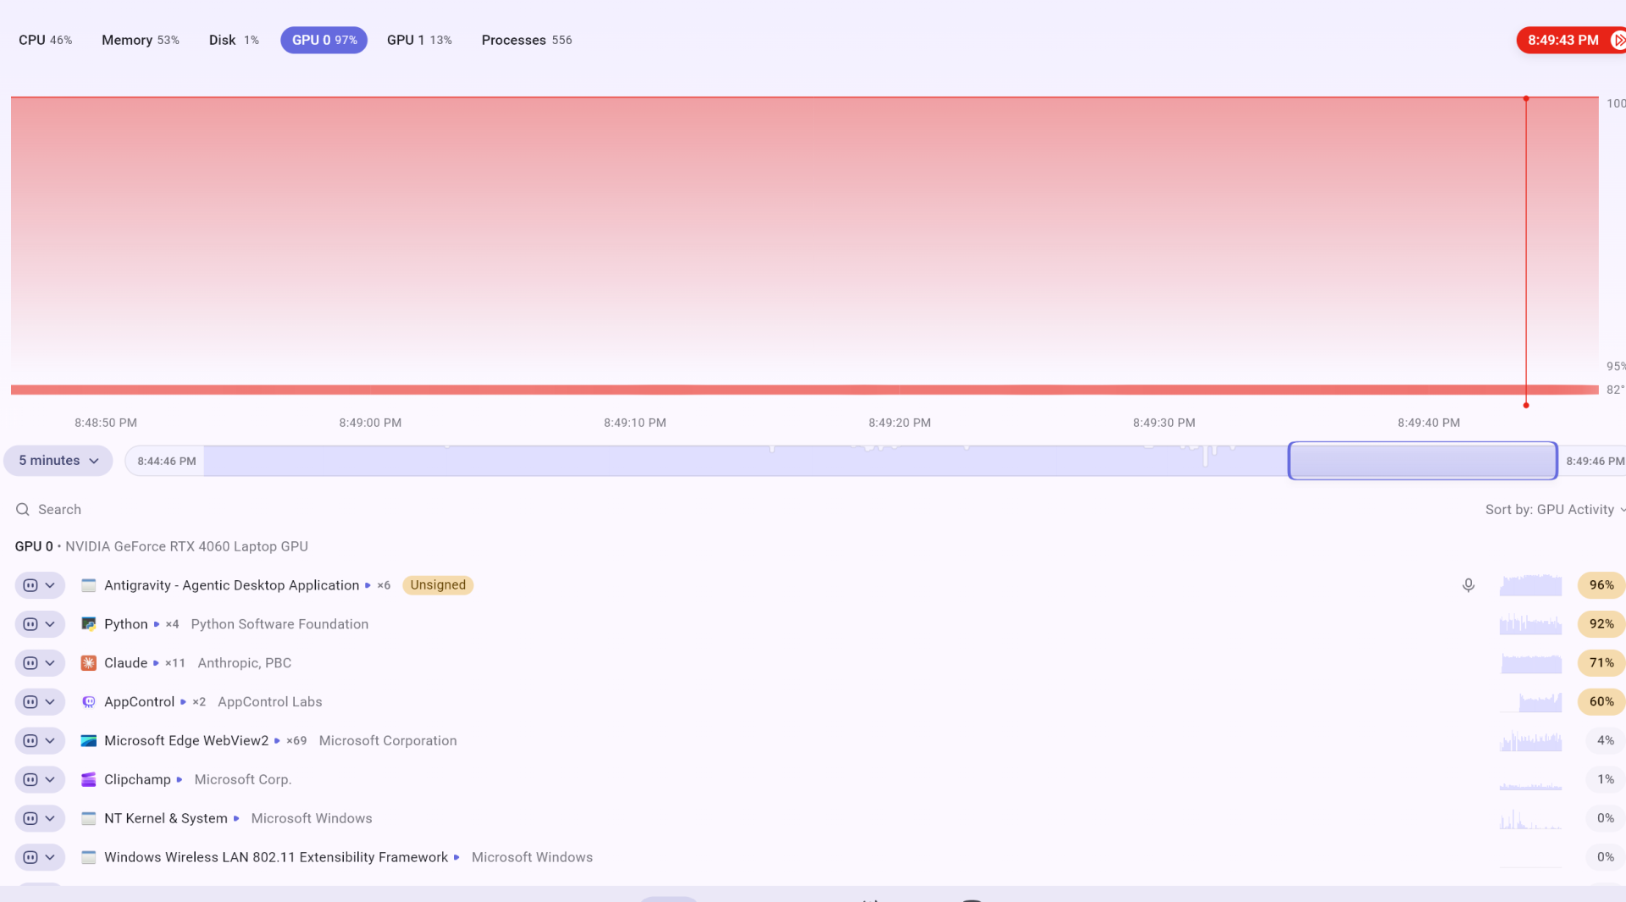Click the 1% value for Clipchamp
1626x902 pixels.
(x=1605, y=780)
